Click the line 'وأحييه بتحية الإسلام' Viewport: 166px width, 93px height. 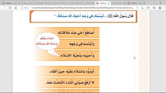(x=77, y=56)
